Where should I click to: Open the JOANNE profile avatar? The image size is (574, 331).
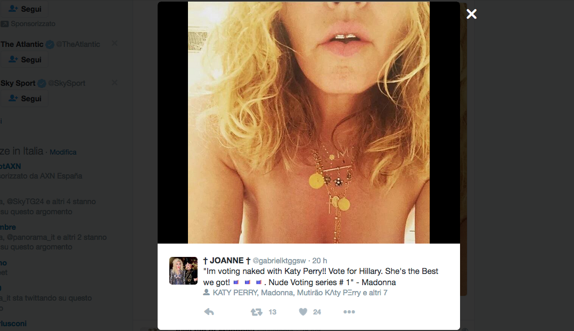tap(183, 270)
